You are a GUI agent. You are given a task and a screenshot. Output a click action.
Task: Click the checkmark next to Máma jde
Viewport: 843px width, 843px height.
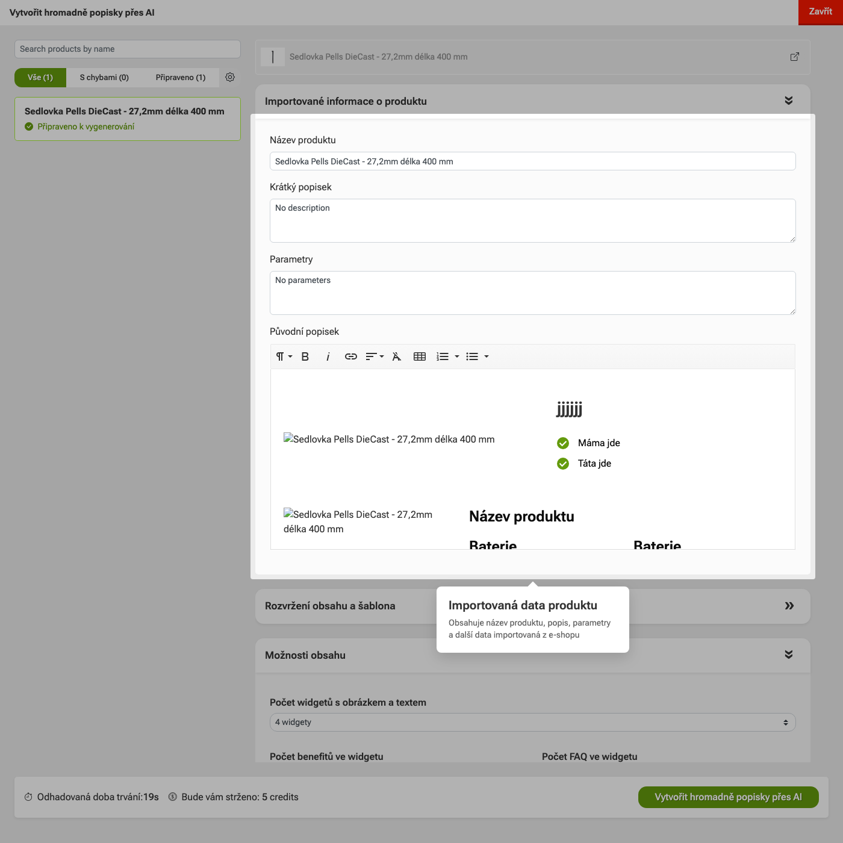(563, 443)
